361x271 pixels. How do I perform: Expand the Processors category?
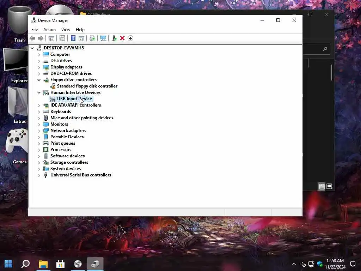[x=39, y=150]
